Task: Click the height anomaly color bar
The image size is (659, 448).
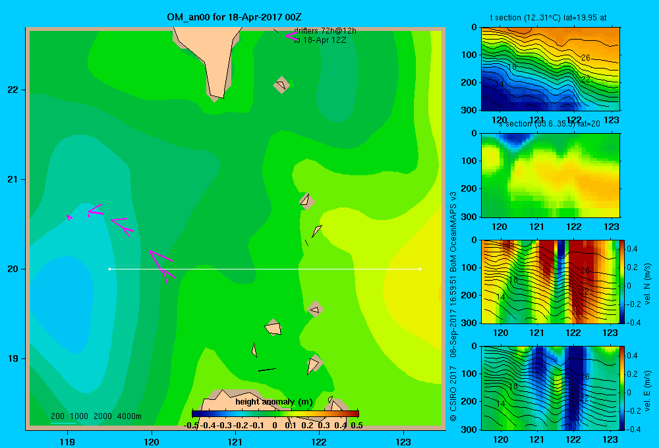Action: (x=275, y=414)
